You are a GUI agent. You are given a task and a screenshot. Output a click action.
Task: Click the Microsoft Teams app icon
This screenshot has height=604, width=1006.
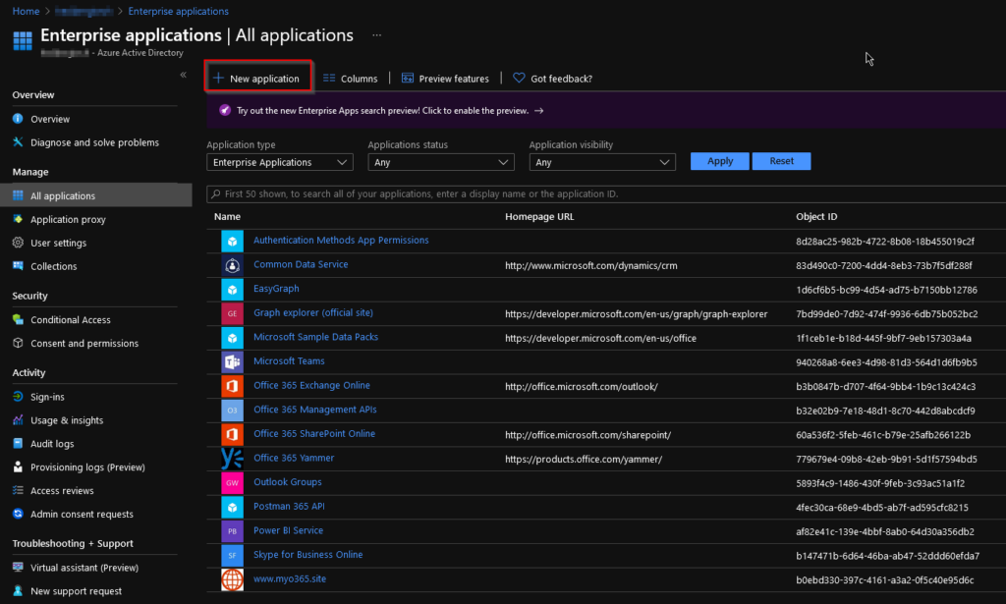(232, 362)
